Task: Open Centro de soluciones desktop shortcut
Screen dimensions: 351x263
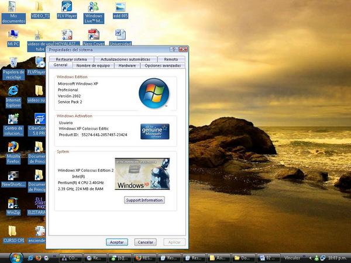Action: pos(13,125)
